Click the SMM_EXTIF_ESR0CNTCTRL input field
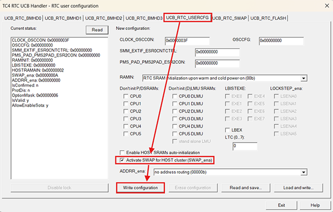The height and width of the screenshot is (212, 333). (x=217, y=52)
